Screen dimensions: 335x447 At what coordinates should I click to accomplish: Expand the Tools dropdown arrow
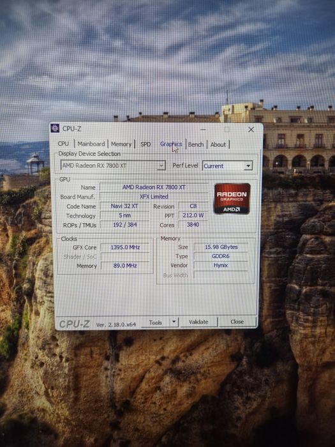tap(174, 322)
